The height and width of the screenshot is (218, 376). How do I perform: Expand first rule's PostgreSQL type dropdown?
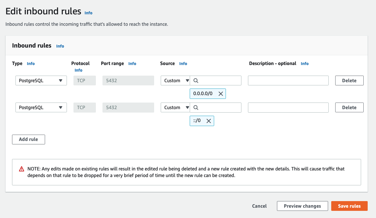click(x=41, y=81)
